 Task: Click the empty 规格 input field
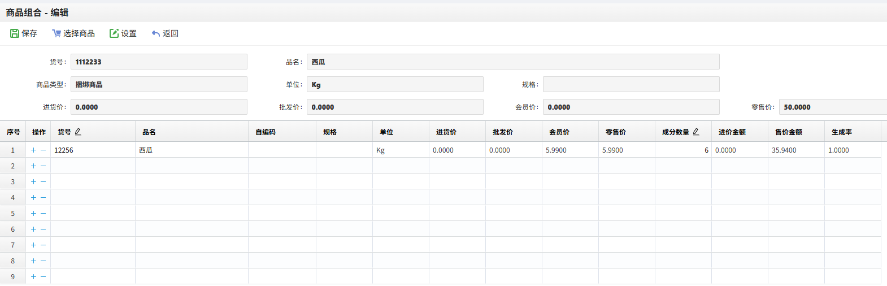(x=631, y=84)
